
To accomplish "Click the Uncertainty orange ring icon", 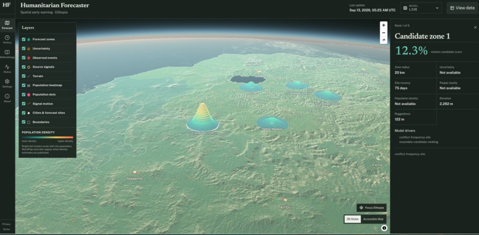I will click(x=29, y=49).
